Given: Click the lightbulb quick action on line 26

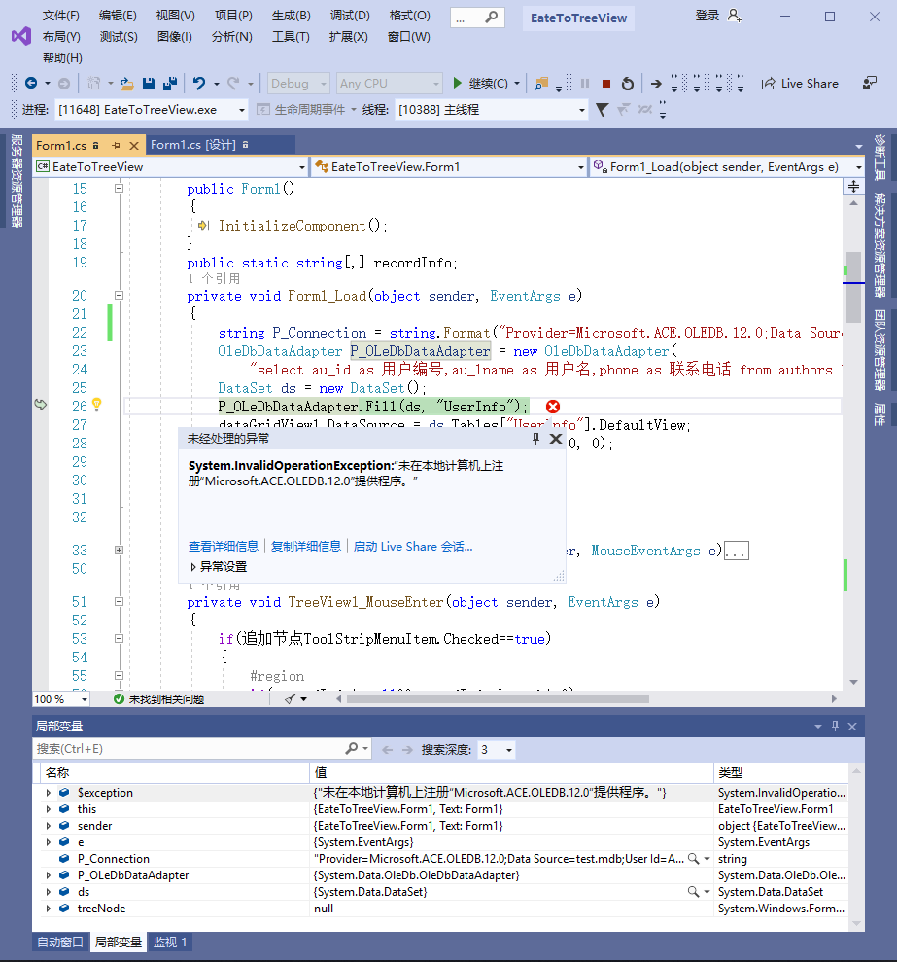Looking at the screenshot, I should click(96, 405).
